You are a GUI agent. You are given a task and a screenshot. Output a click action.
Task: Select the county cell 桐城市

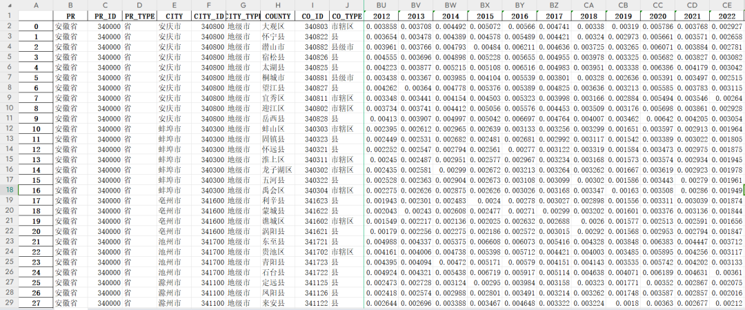pyautogui.click(x=278, y=77)
